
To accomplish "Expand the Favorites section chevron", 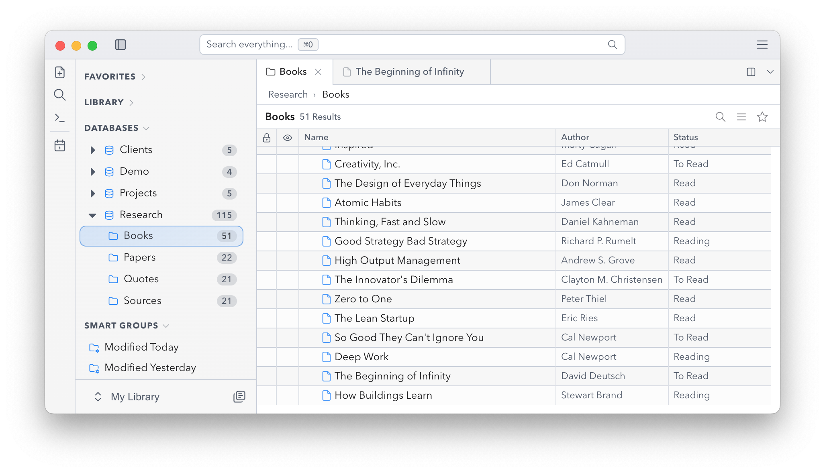I will 143,77.
